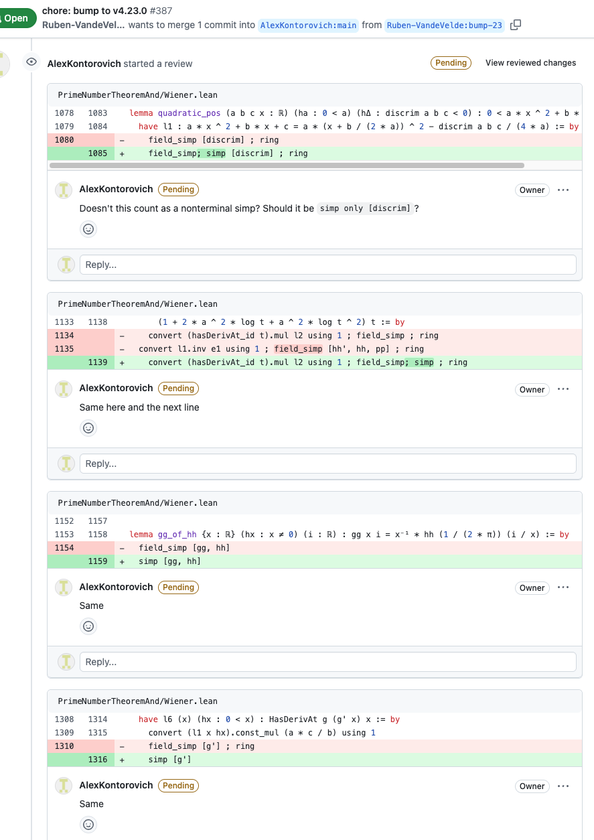This screenshot has height=840, width=594.
Task: Open options menu for quadratic_pos comment
Action: pos(563,190)
